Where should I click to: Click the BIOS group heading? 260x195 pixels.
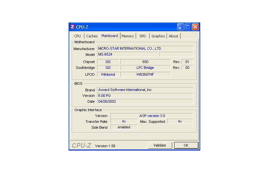coord(78,84)
